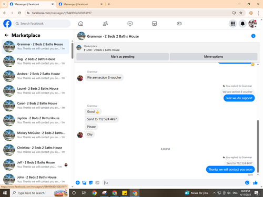263x197 pixels.
Task: Show hidden system tray icons
Action: click(x=214, y=193)
